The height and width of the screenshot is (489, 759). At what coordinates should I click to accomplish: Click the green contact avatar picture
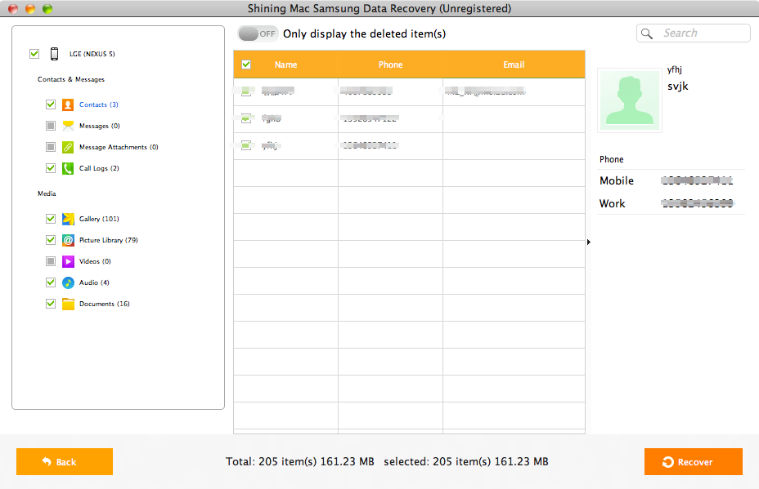(629, 100)
